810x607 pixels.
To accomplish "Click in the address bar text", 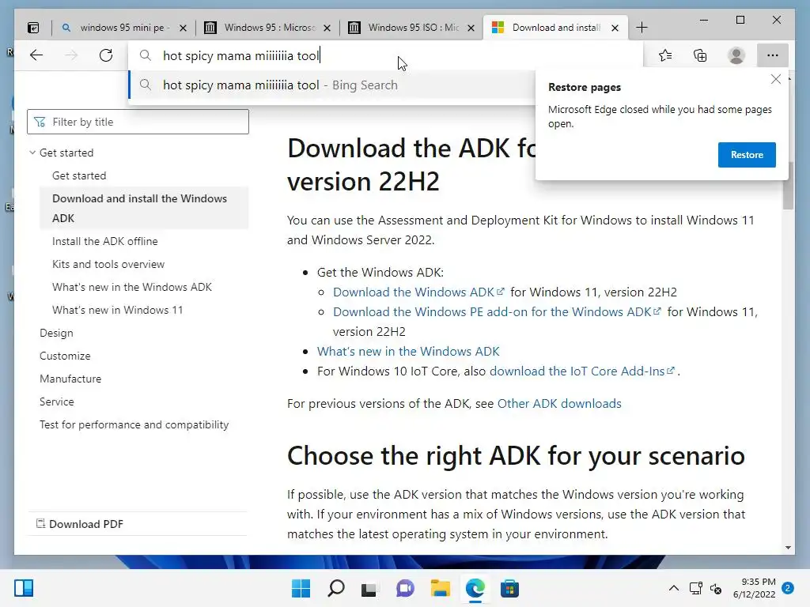I will [241, 55].
